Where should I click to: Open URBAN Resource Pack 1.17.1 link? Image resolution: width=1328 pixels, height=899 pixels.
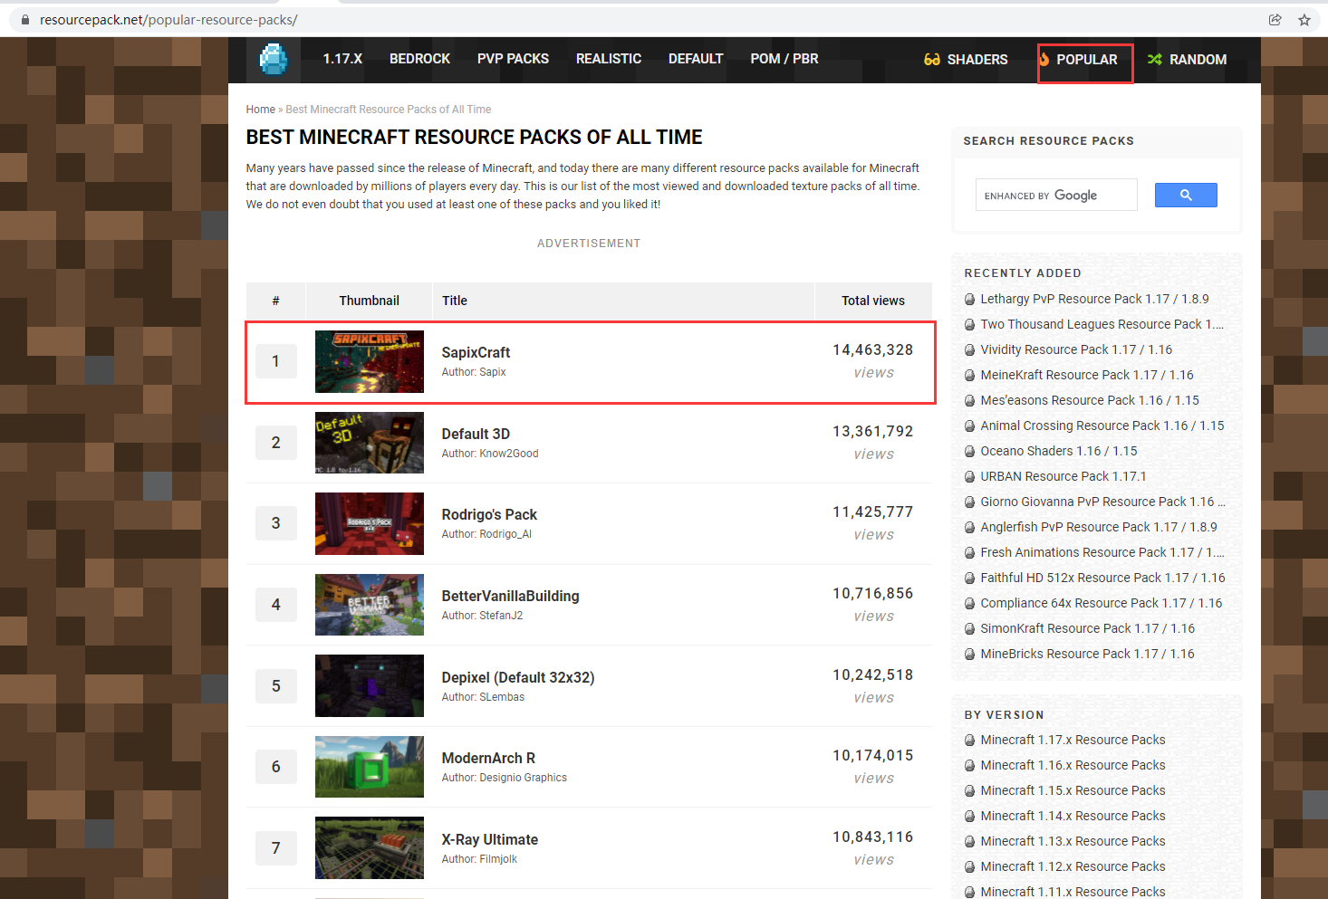point(1063,476)
